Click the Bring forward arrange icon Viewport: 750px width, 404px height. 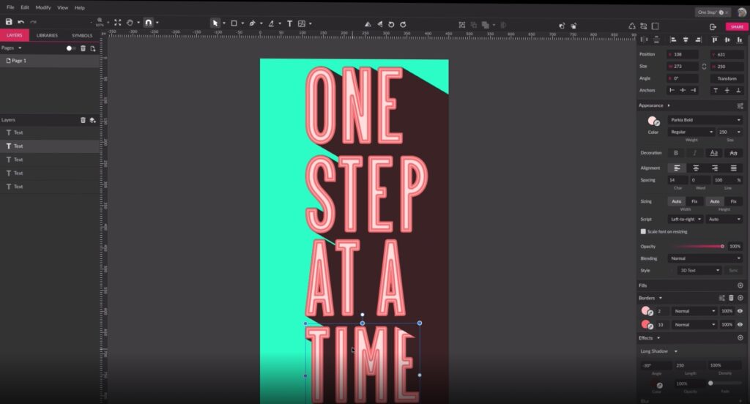[x=562, y=26]
